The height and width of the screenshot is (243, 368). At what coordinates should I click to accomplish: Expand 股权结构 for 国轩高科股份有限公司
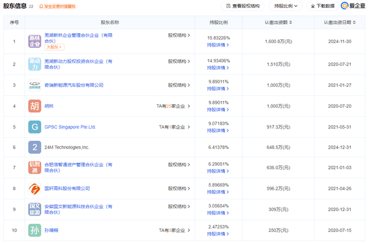[179, 189]
